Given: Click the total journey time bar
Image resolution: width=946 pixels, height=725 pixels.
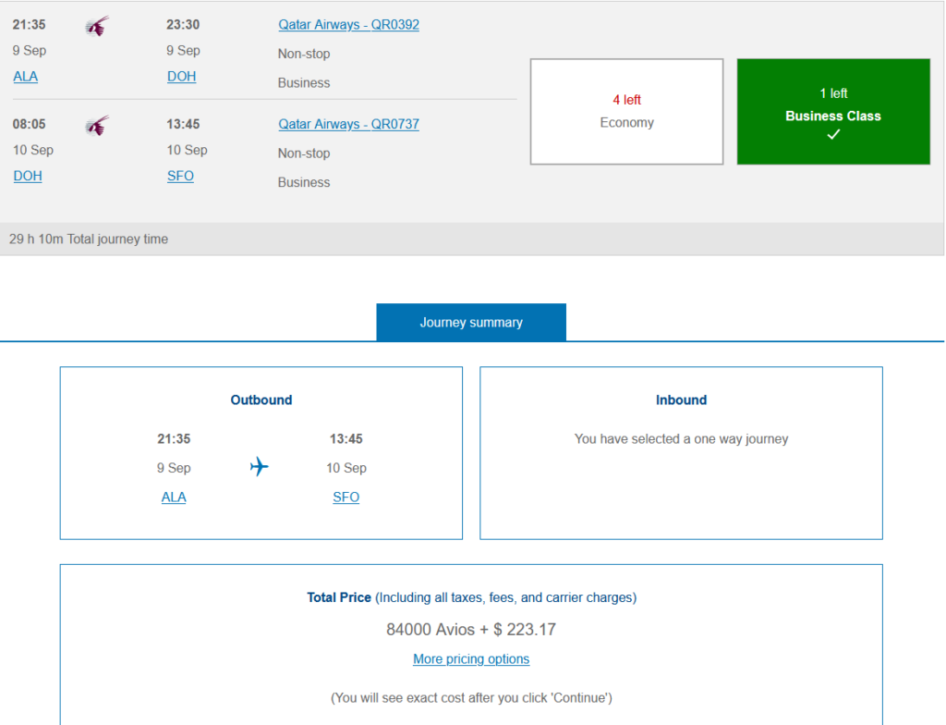Looking at the screenshot, I should (471, 239).
